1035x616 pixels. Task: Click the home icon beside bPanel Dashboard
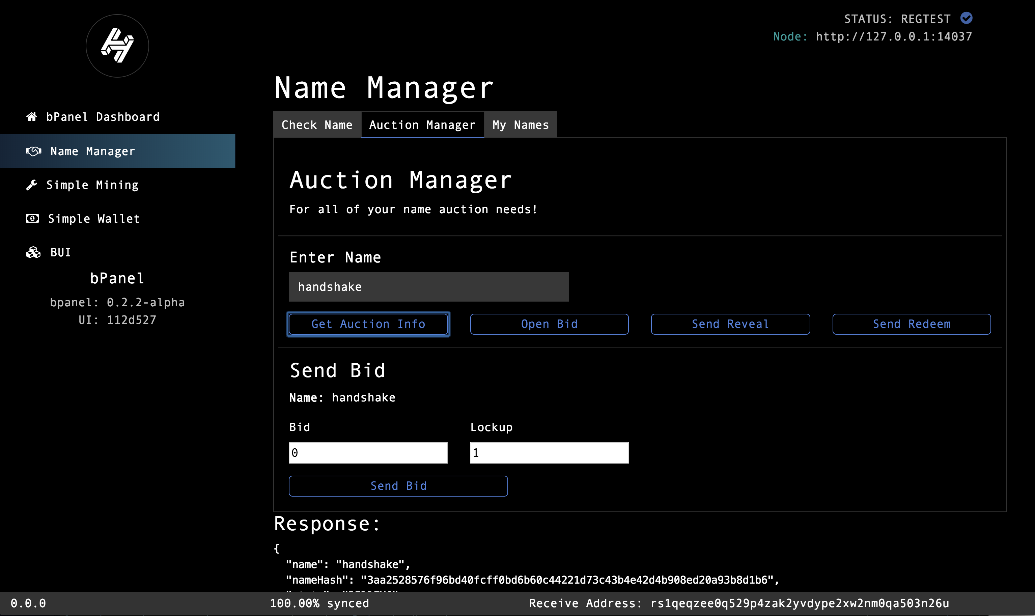point(31,117)
